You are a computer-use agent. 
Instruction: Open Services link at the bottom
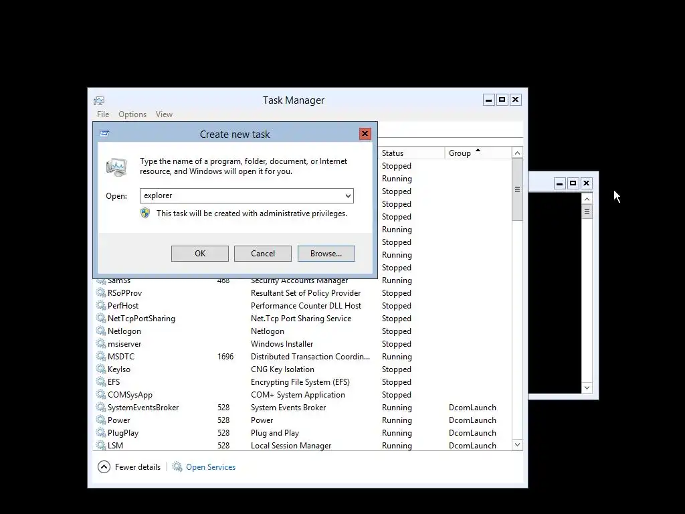coord(211,466)
